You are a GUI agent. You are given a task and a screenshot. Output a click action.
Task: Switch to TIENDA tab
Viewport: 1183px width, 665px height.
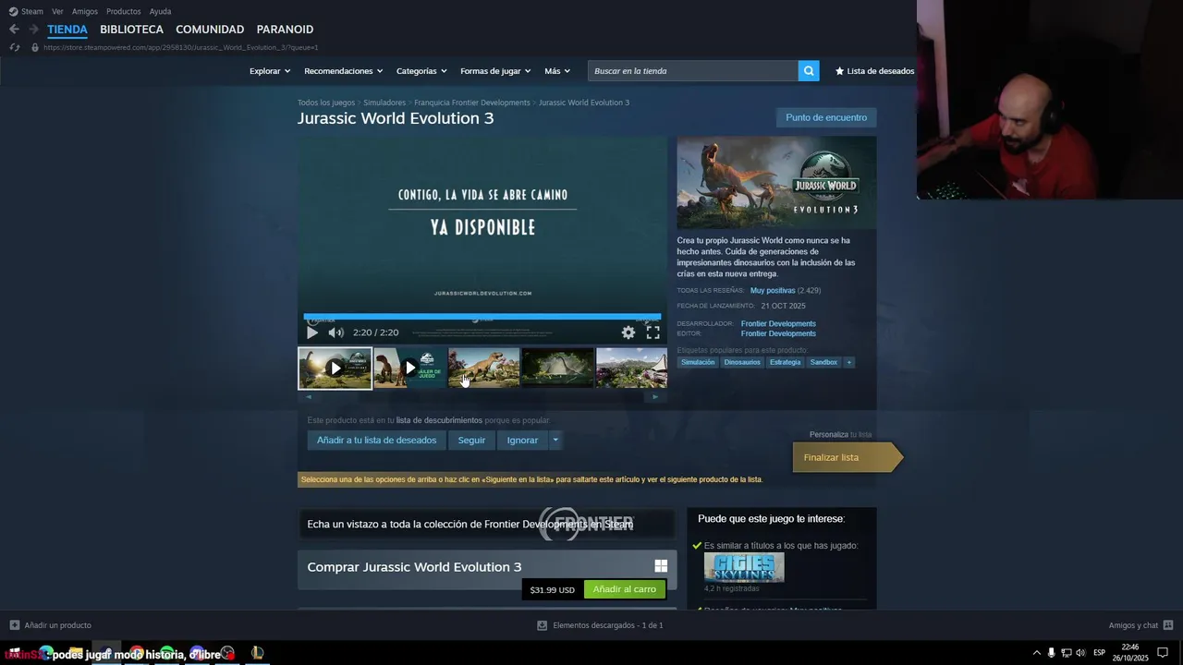point(67,30)
